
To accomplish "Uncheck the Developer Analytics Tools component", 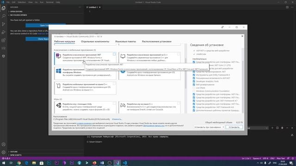I will pyautogui.click(x=194, y=81).
